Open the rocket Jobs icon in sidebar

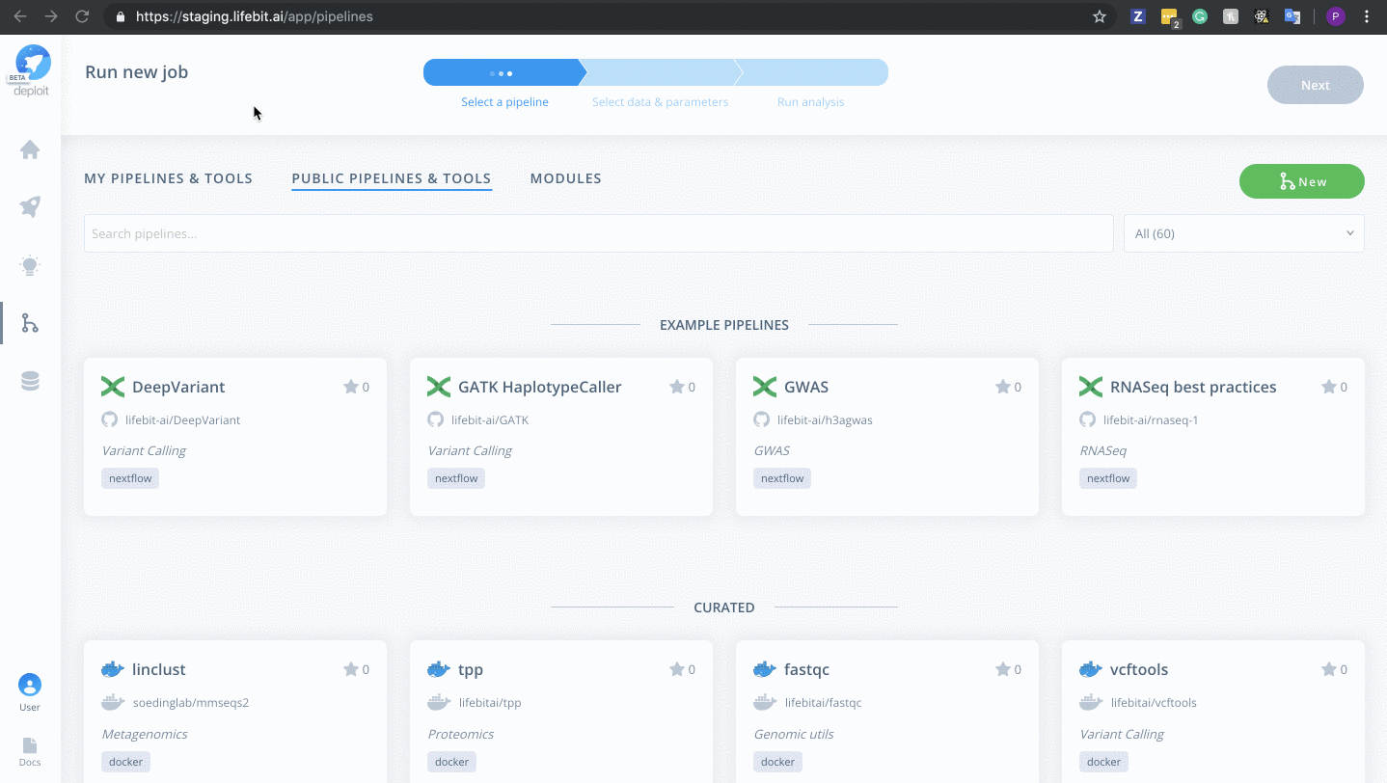[x=30, y=206]
